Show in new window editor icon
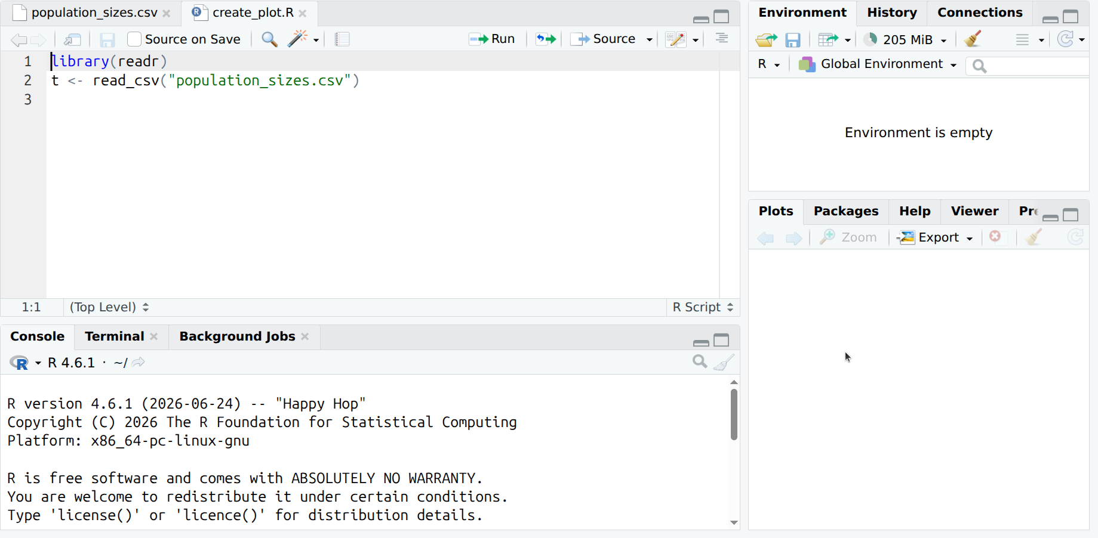 [x=73, y=39]
